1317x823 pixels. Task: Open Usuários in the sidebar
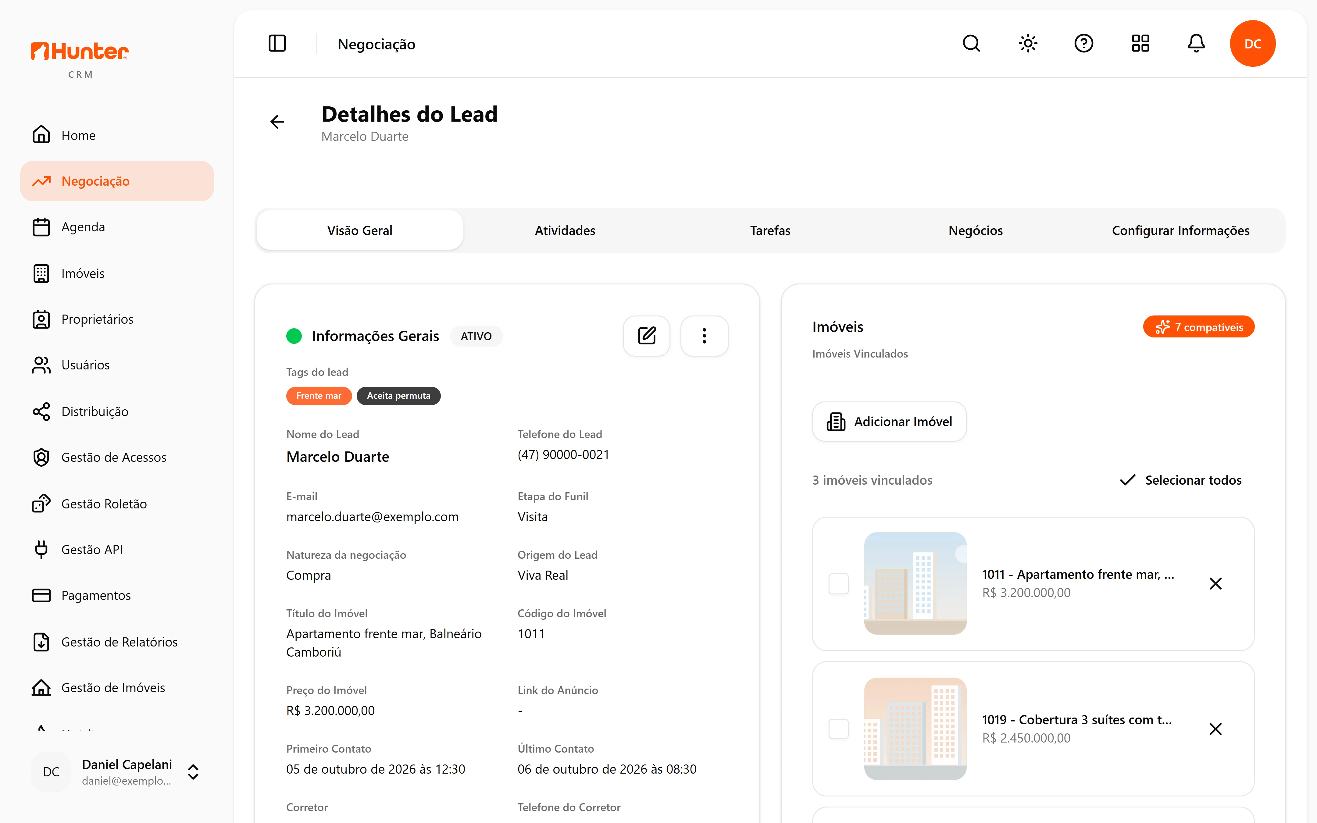pyautogui.click(x=117, y=365)
